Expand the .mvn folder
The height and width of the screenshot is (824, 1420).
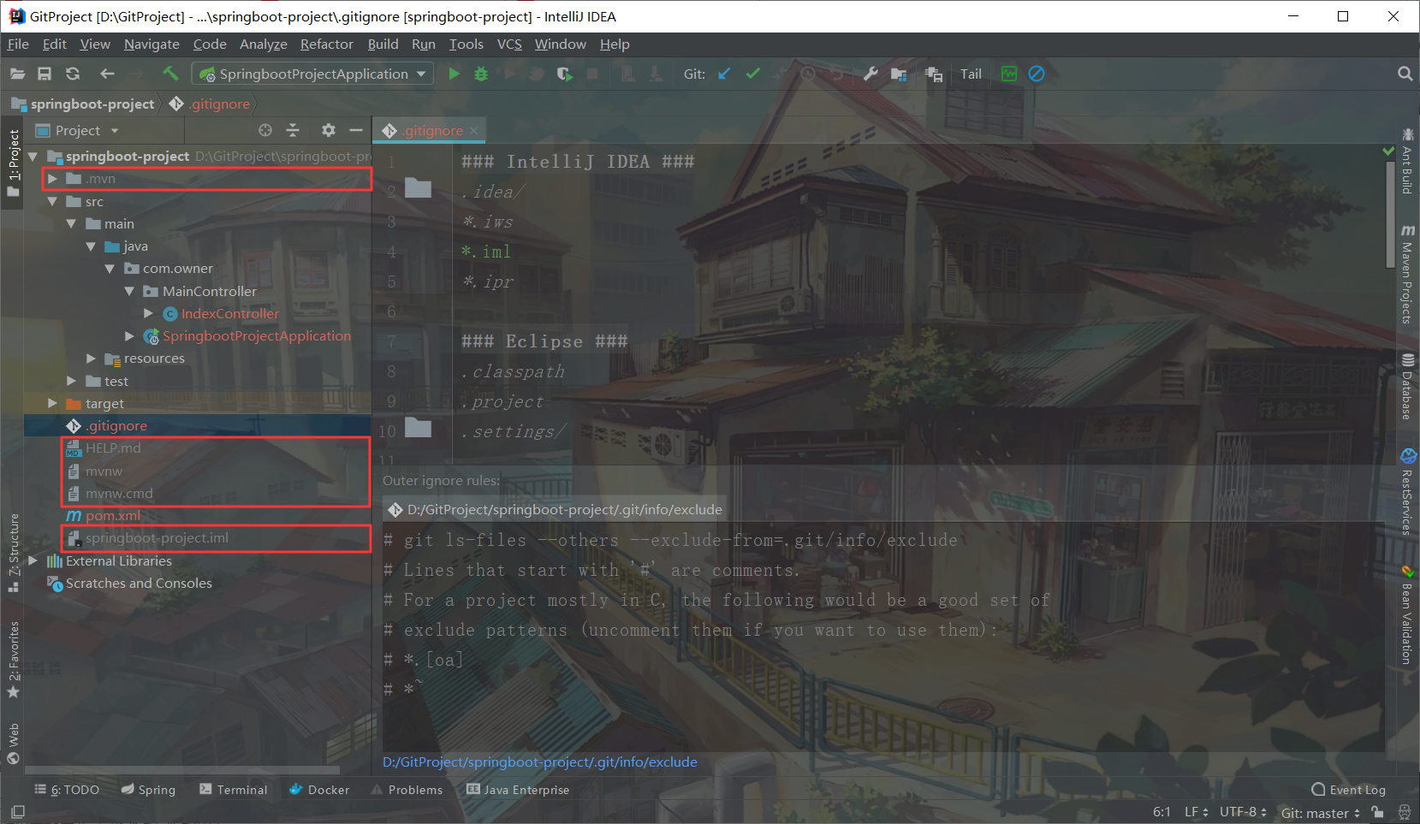coord(51,179)
